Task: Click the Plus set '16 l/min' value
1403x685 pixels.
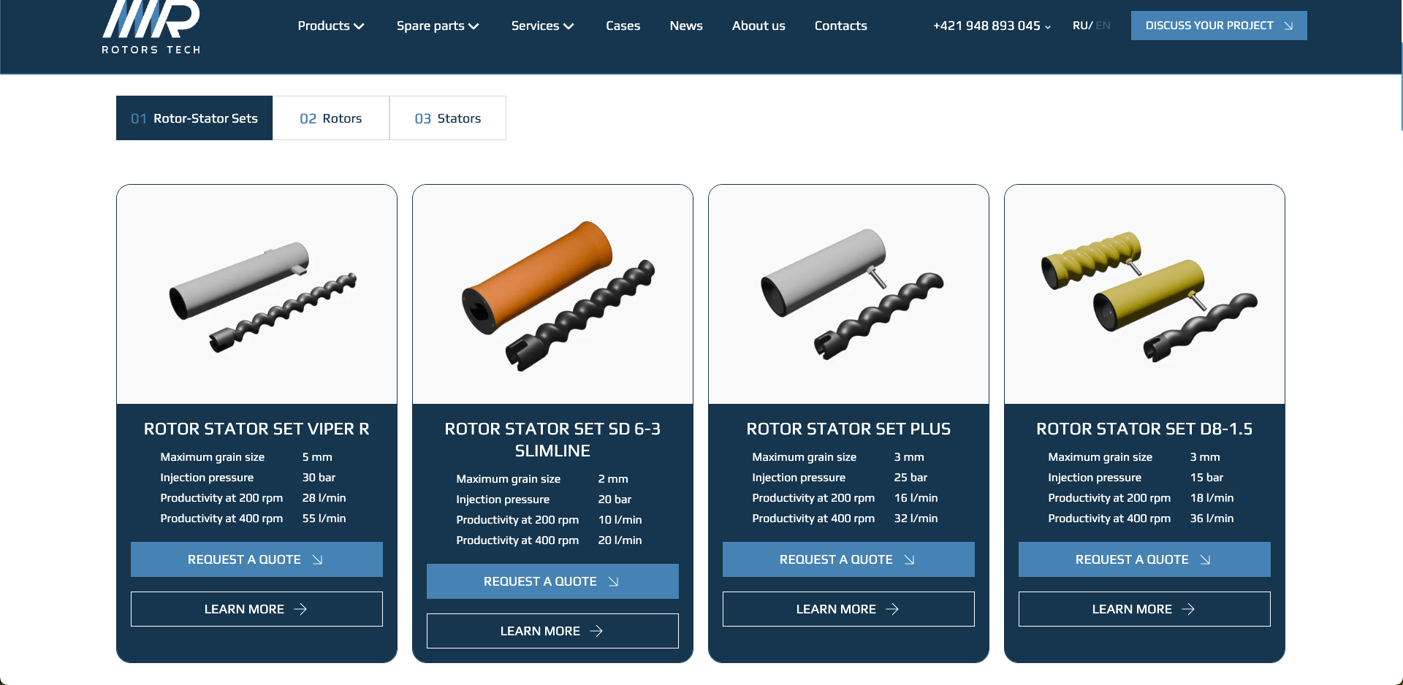Action: point(916,498)
